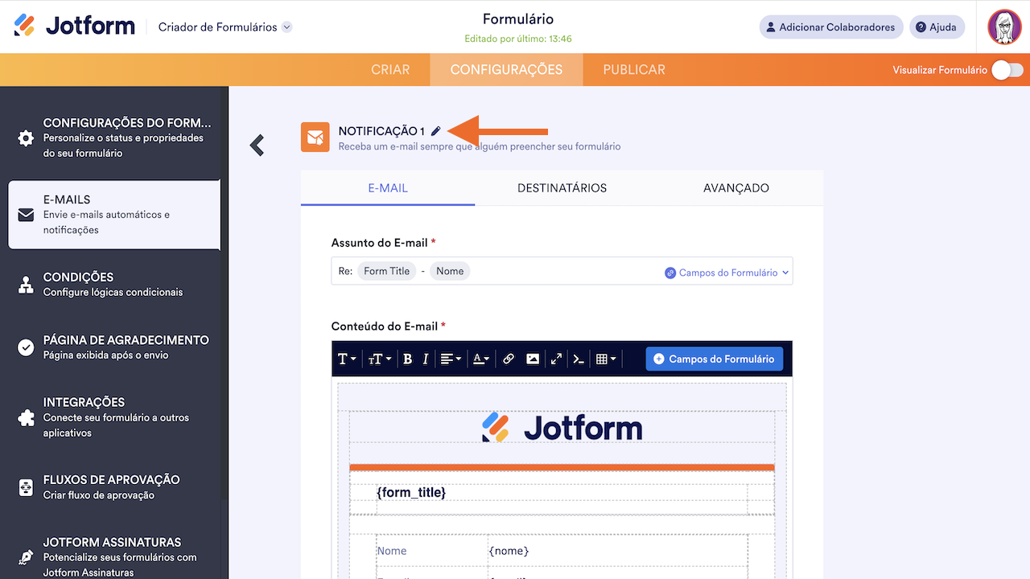
Task: Open Página de Agradecimento section
Action: (x=114, y=347)
